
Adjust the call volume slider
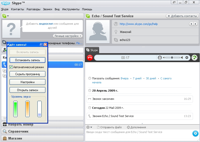[173, 58]
